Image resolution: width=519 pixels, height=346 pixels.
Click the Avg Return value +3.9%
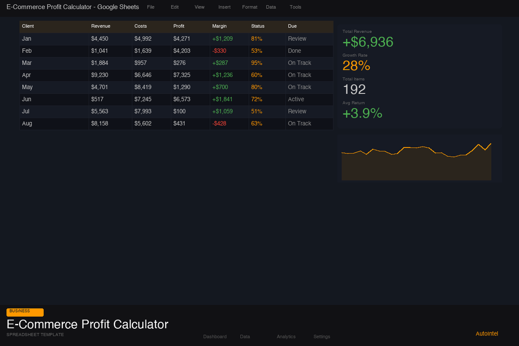362,113
